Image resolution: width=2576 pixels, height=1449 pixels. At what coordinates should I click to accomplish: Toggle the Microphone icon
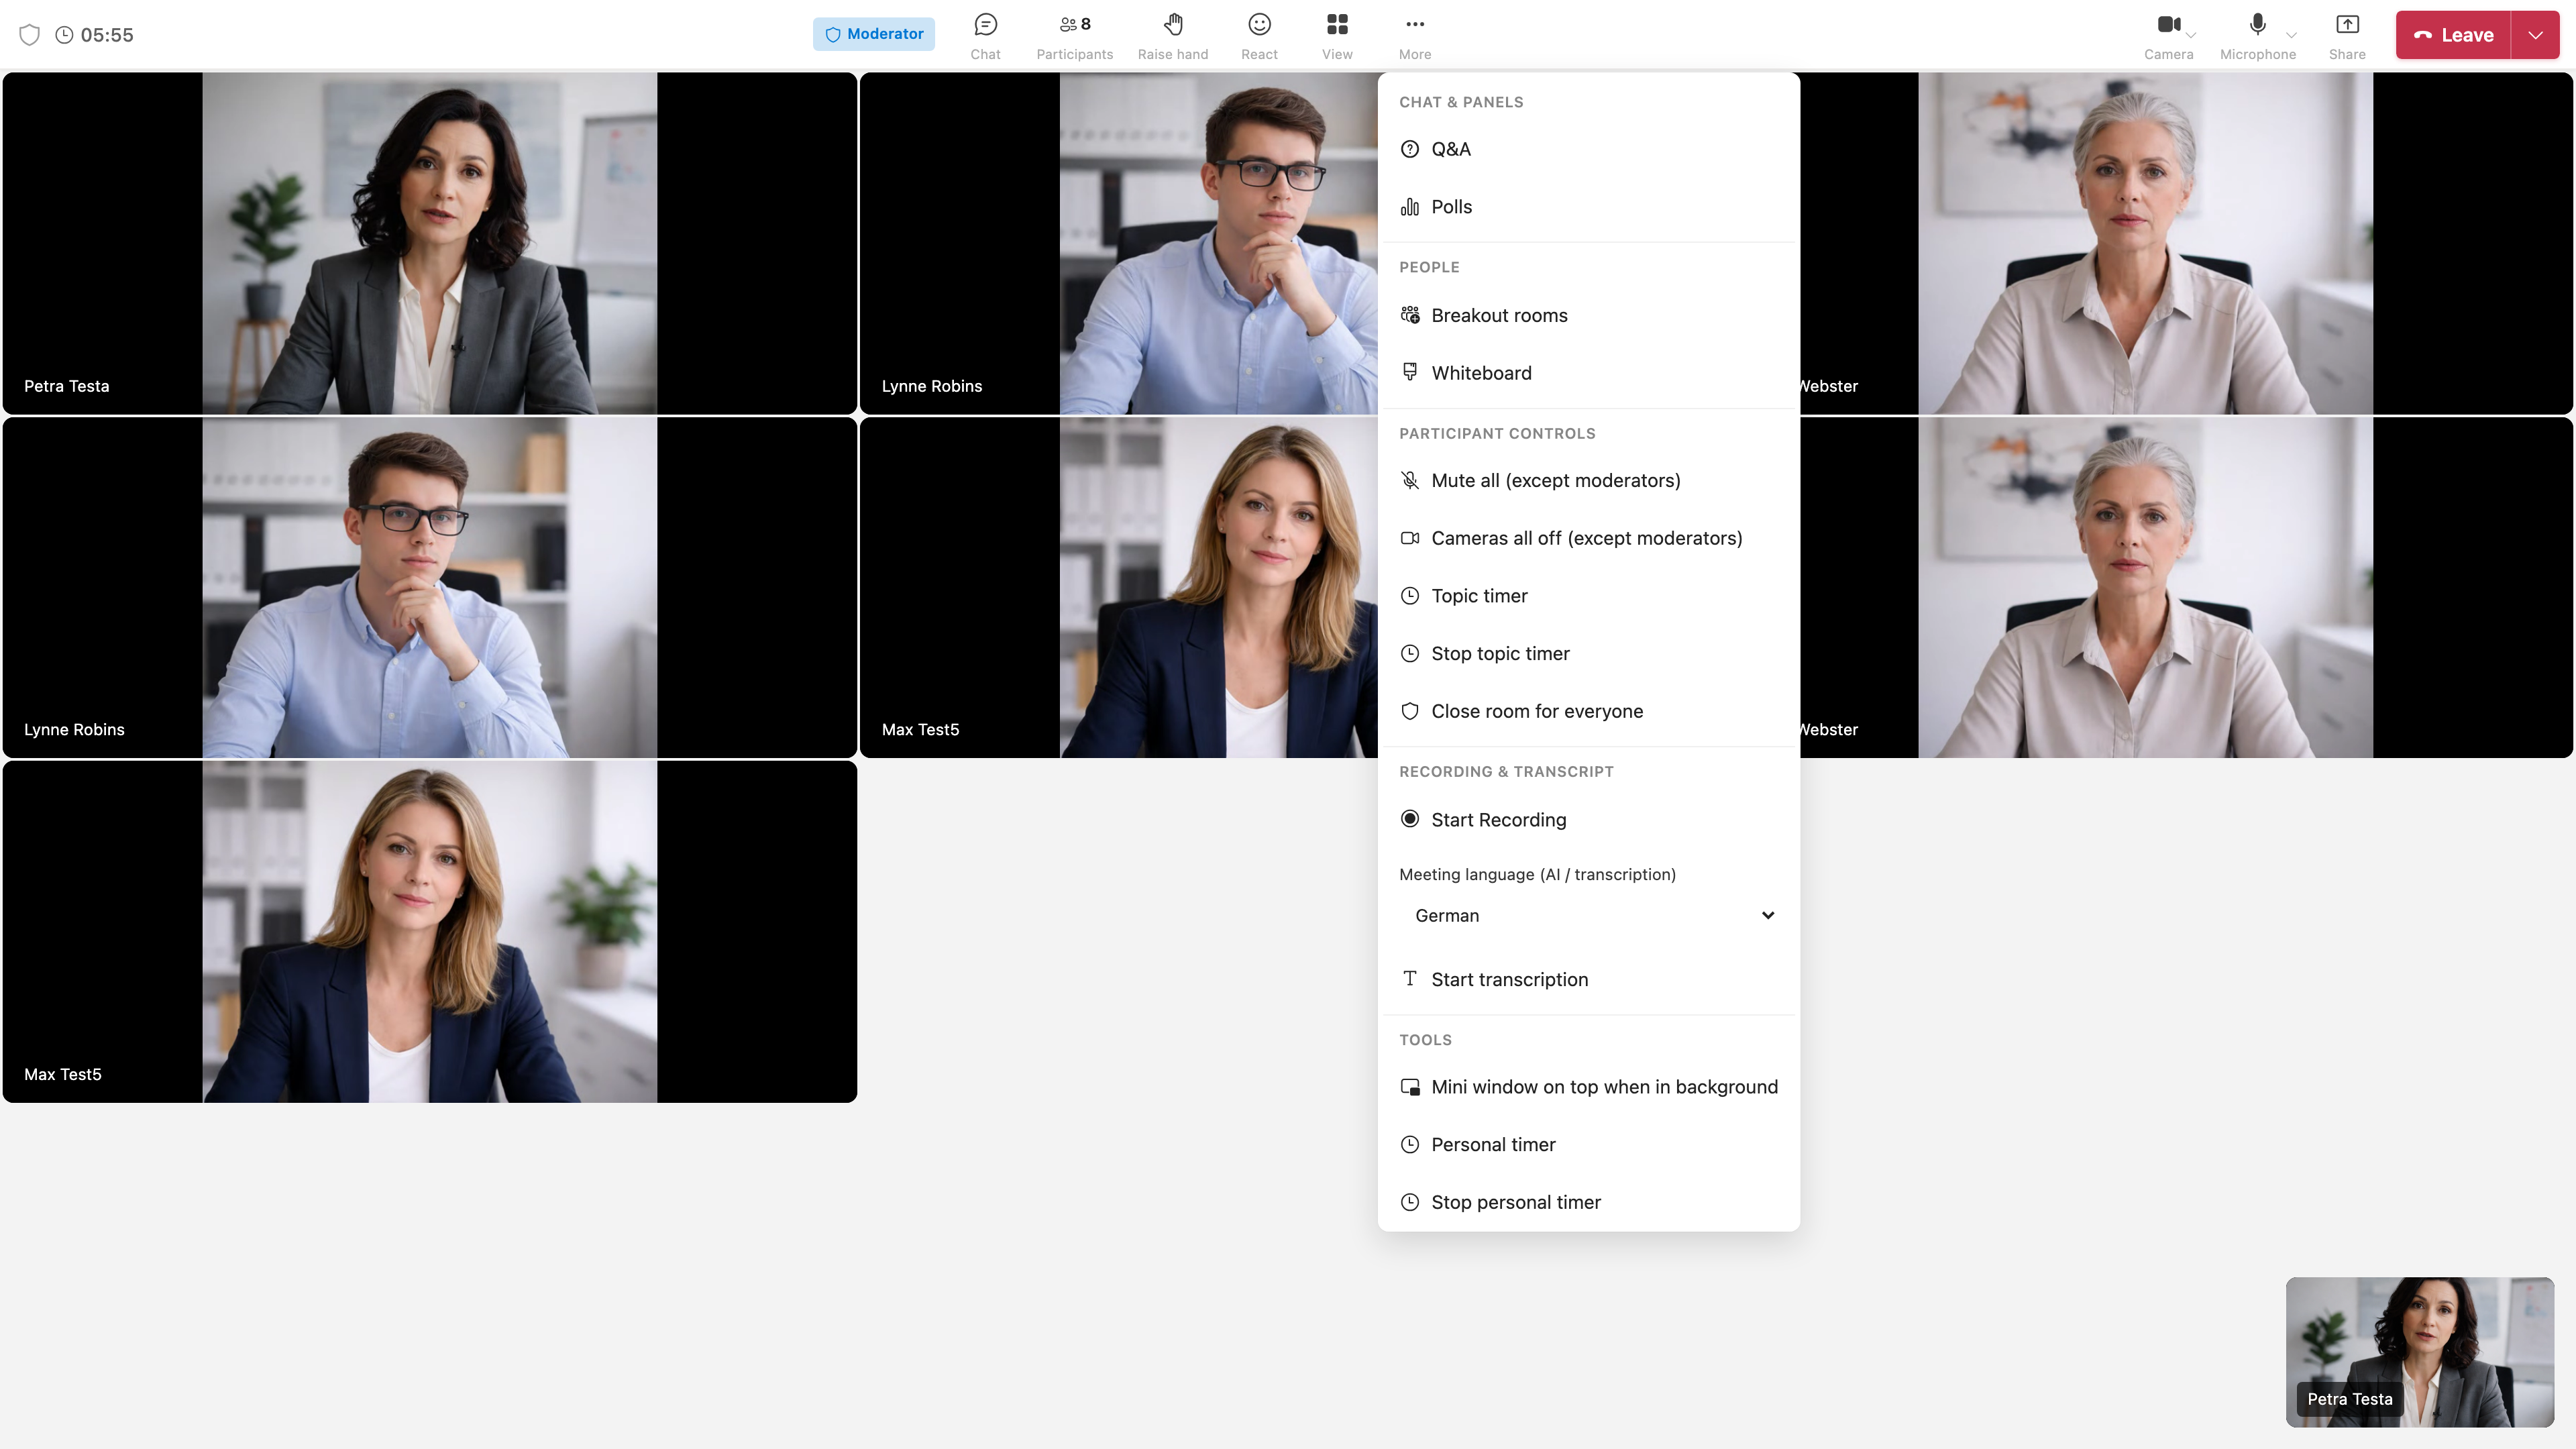pyautogui.click(x=2257, y=24)
